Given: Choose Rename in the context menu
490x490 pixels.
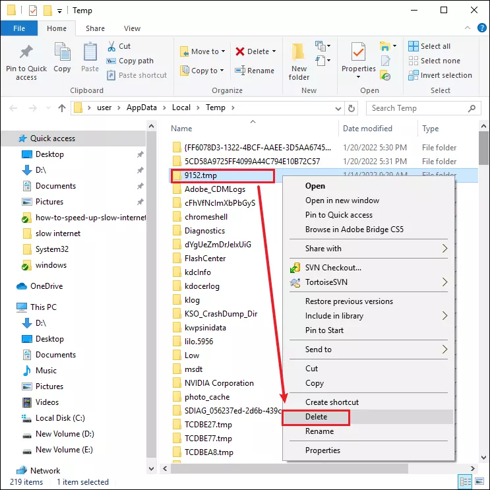Looking at the screenshot, I should 319,431.
